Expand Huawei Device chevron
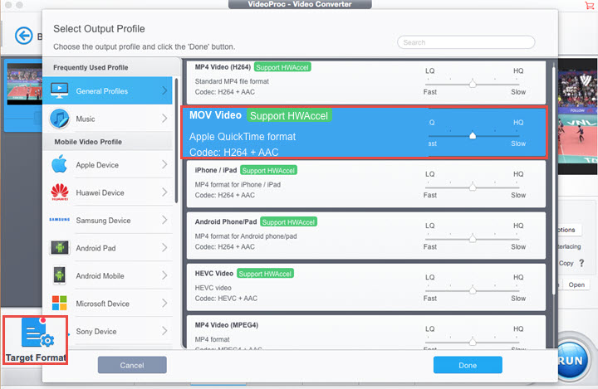 (164, 192)
